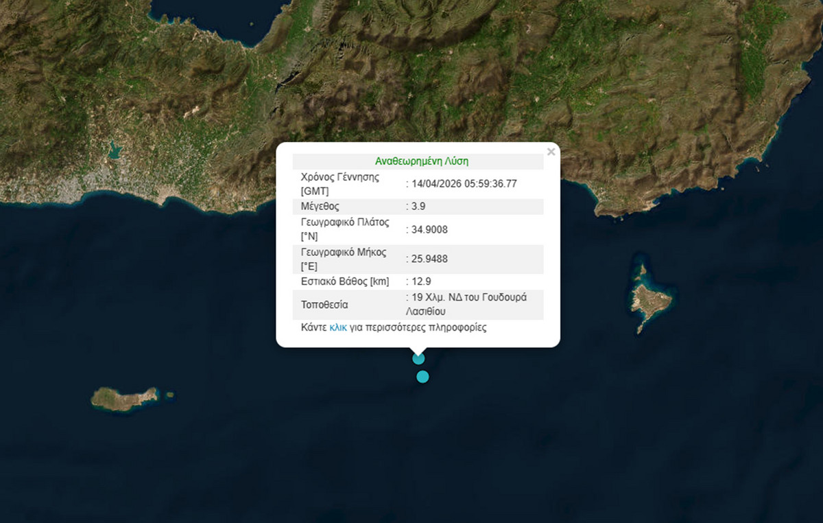
Task: Click the 'Τοποθεσία' row label
Action: (324, 304)
